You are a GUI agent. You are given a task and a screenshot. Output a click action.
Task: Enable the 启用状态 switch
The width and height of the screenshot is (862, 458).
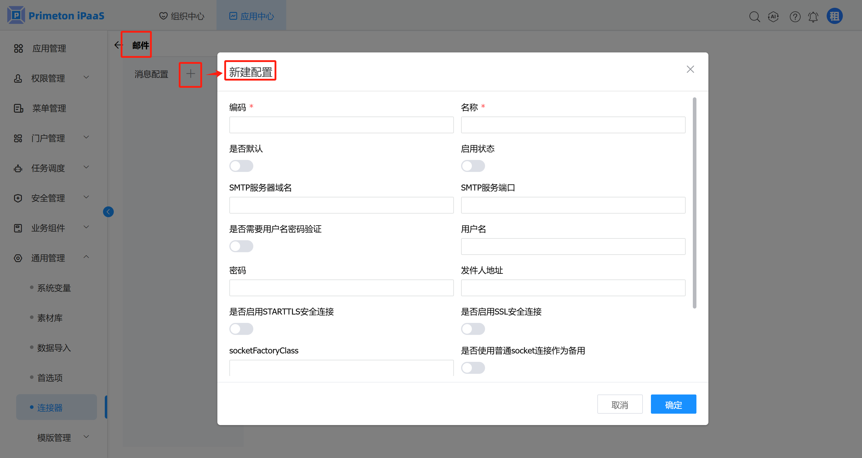point(473,166)
